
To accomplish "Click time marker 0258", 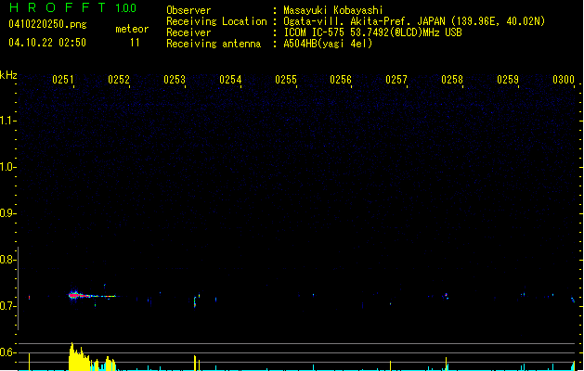I will 452,80.
